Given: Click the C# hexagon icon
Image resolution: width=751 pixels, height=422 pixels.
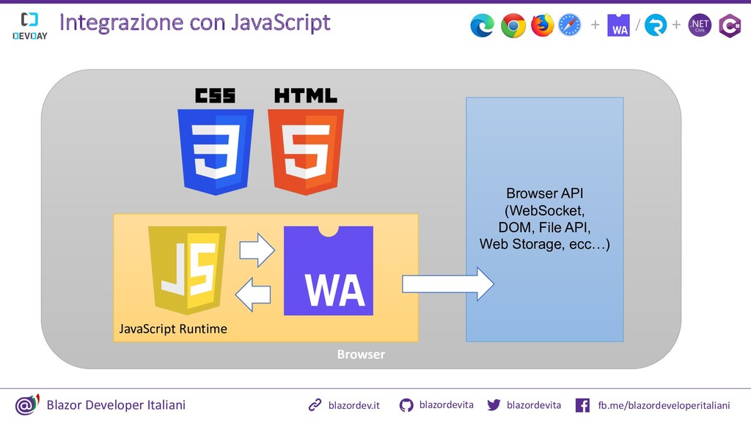Looking at the screenshot, I should [730, 26].
